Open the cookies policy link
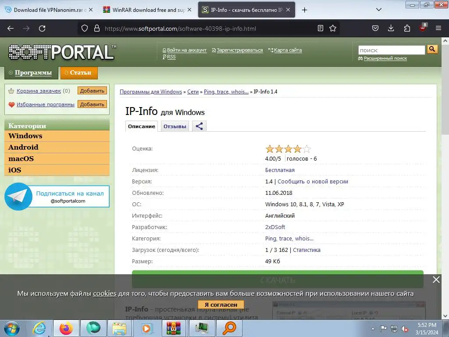This screenshot has width=449, height=337. click(105, 294)
